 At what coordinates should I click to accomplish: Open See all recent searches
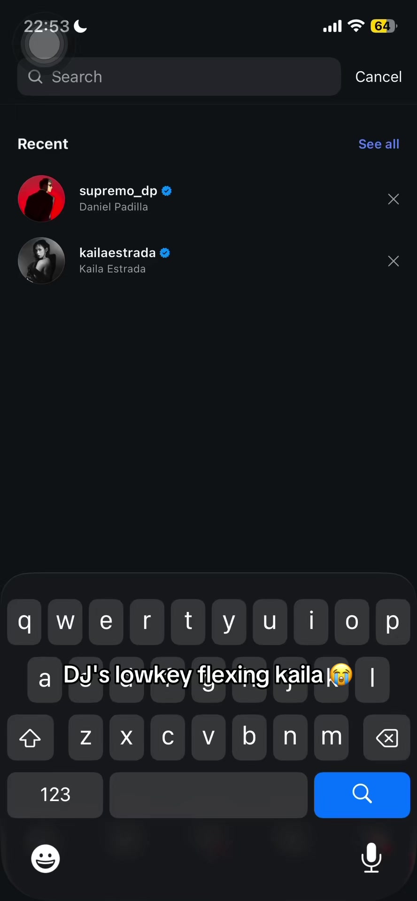pos(378,144)
